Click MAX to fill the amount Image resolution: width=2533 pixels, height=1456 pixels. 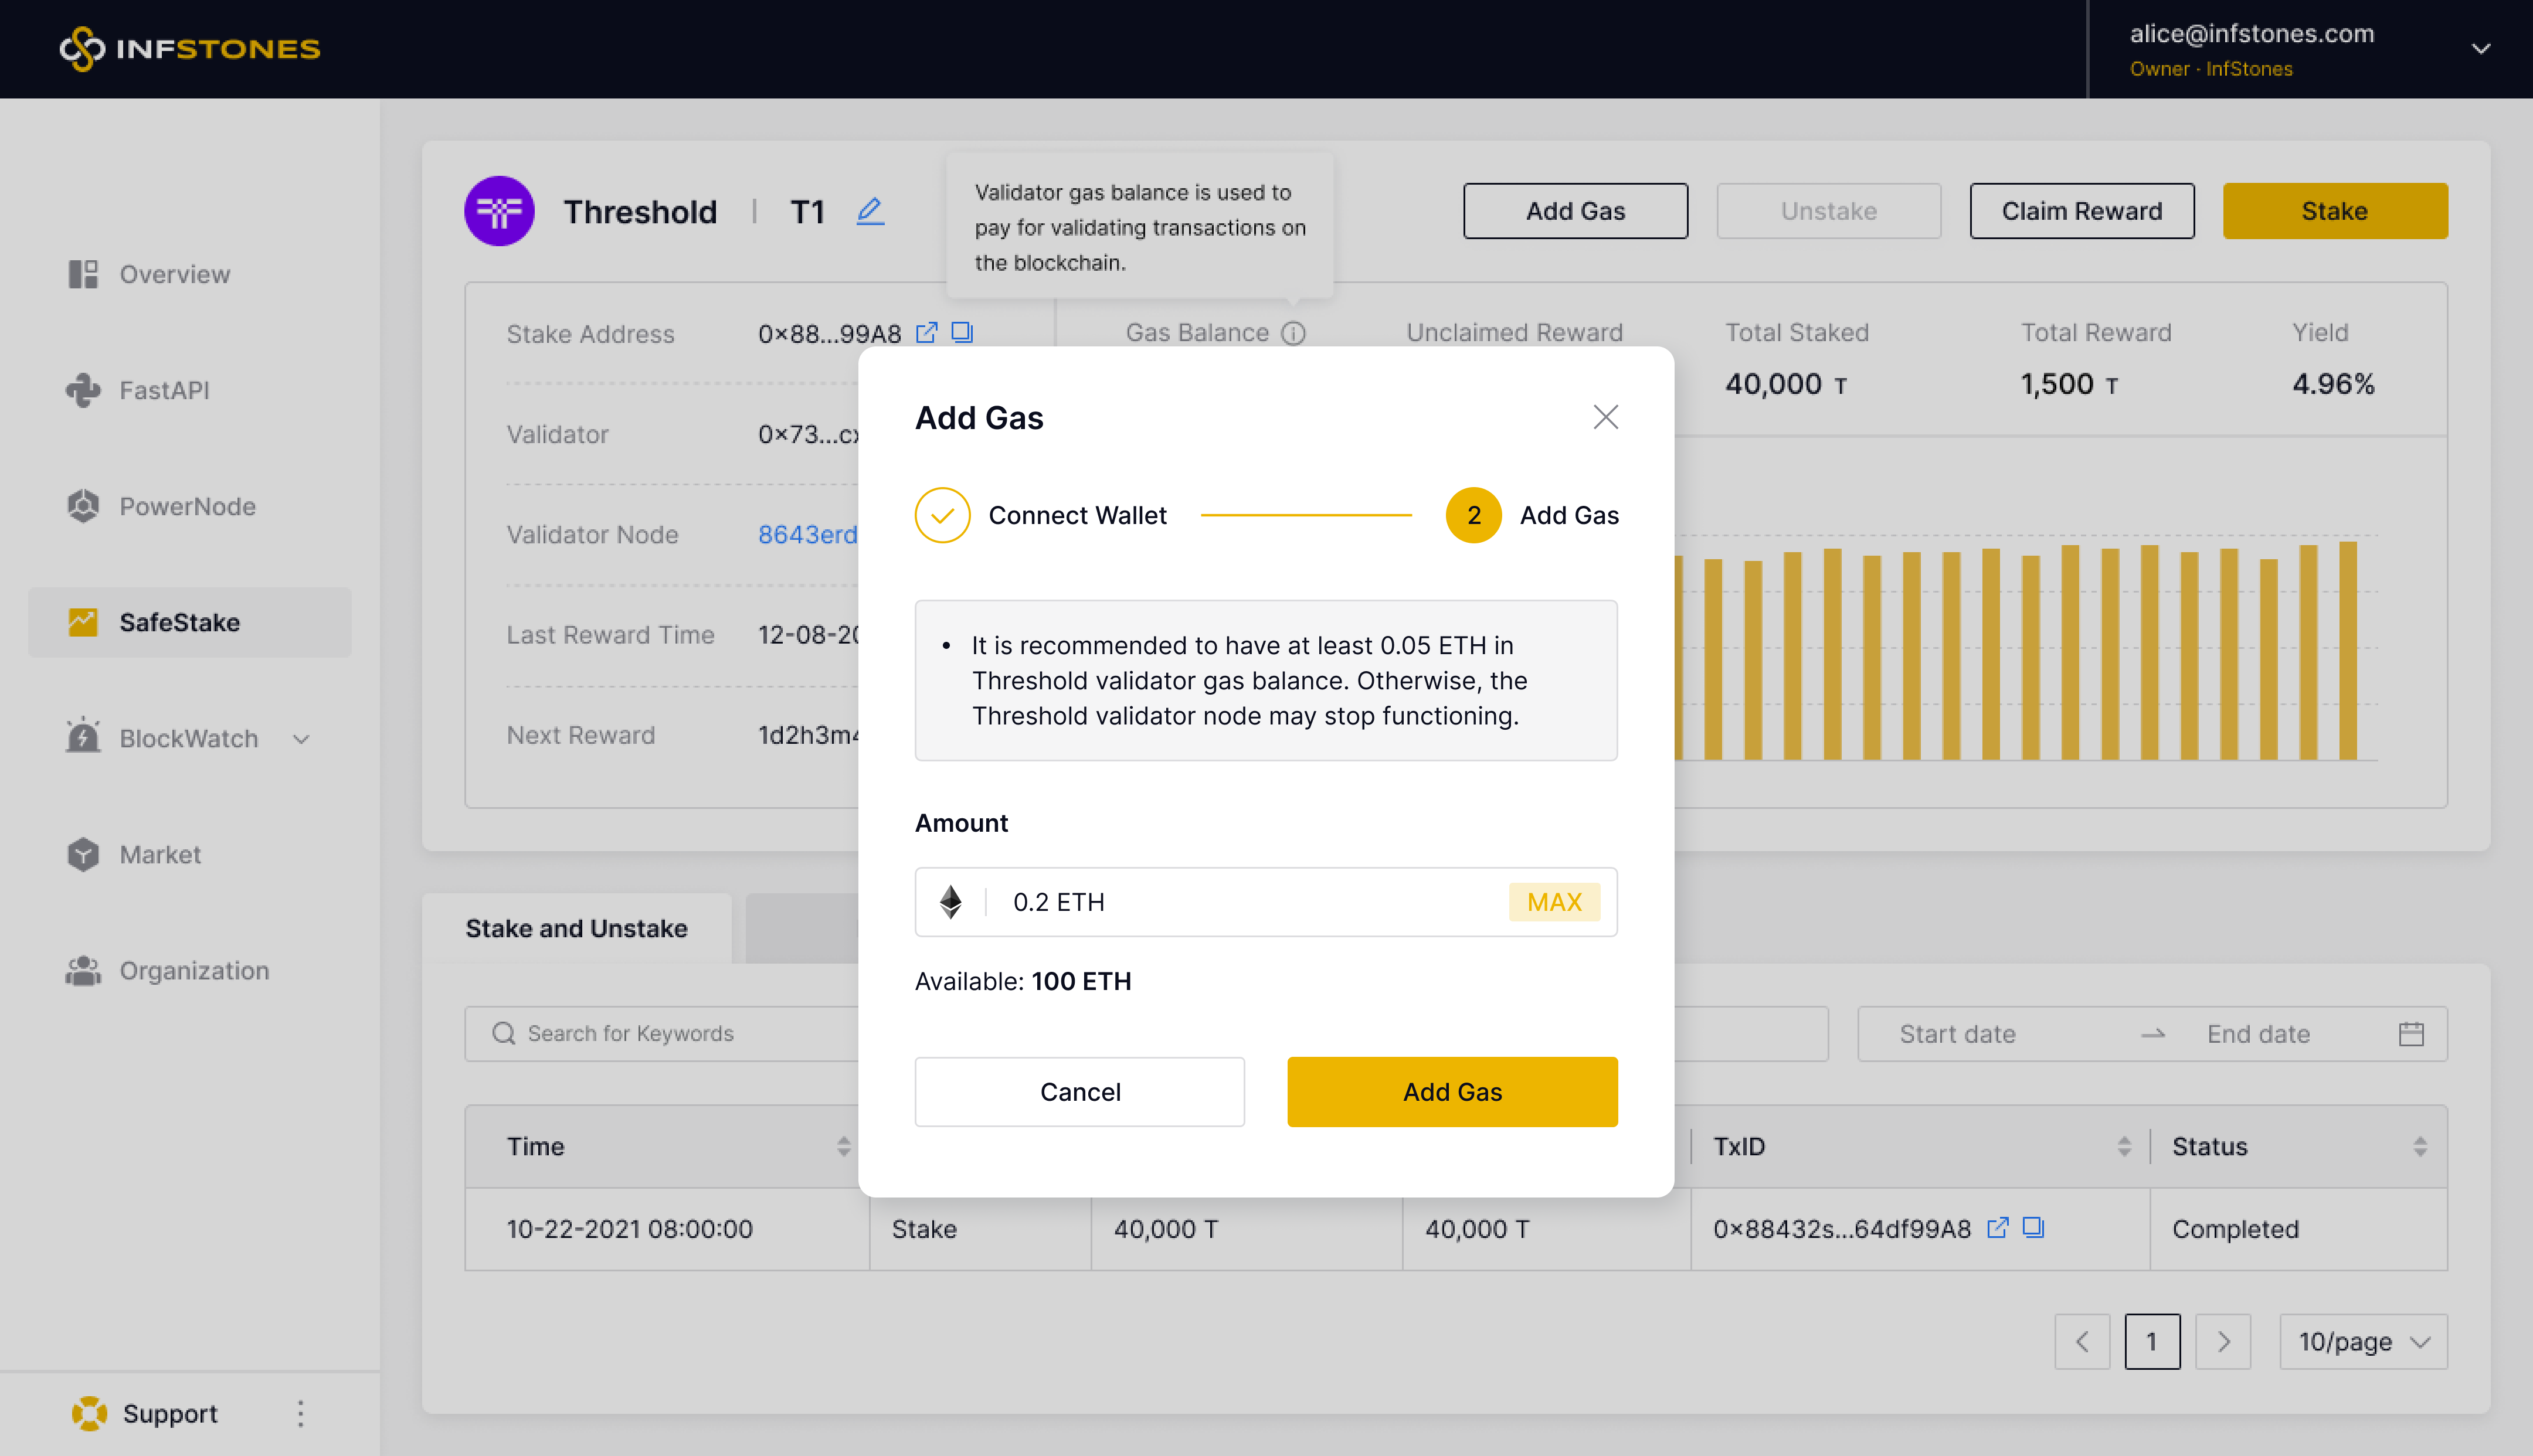tap(1553, 902)
